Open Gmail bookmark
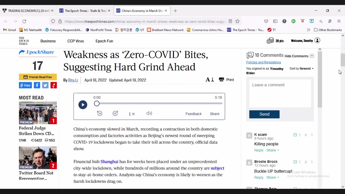The height and width of the screenshot is (194, 345). [9, 30]
